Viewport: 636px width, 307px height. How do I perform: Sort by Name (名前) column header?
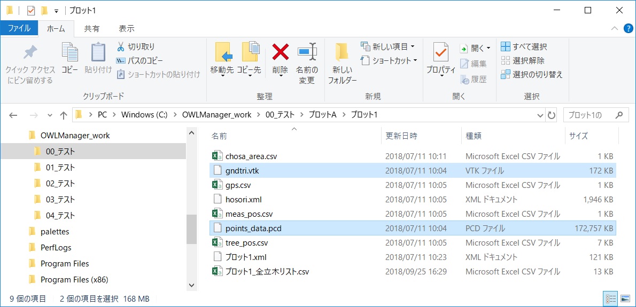click(219, 136)
